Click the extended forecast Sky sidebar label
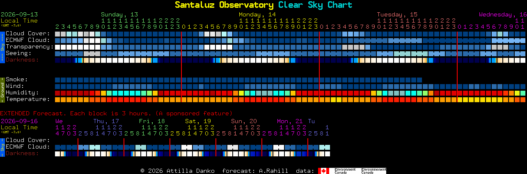 2,147
